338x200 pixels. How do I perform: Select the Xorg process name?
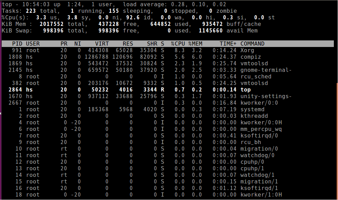(x=247, y=50)
